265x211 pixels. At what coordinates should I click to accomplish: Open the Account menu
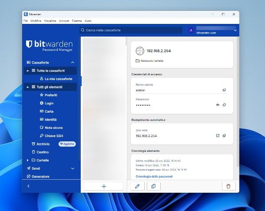pyautogui.click(x=64, y=21)
